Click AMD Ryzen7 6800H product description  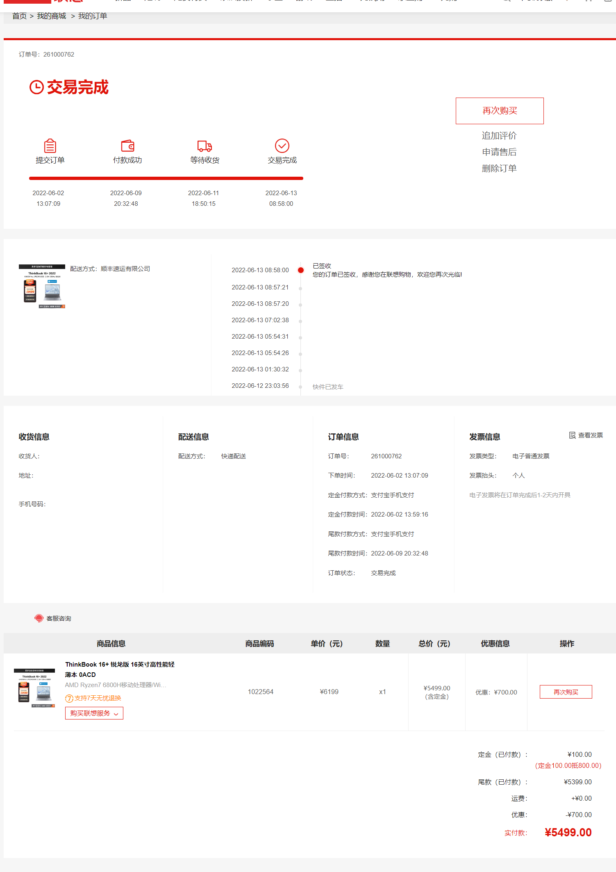[116, 685]
